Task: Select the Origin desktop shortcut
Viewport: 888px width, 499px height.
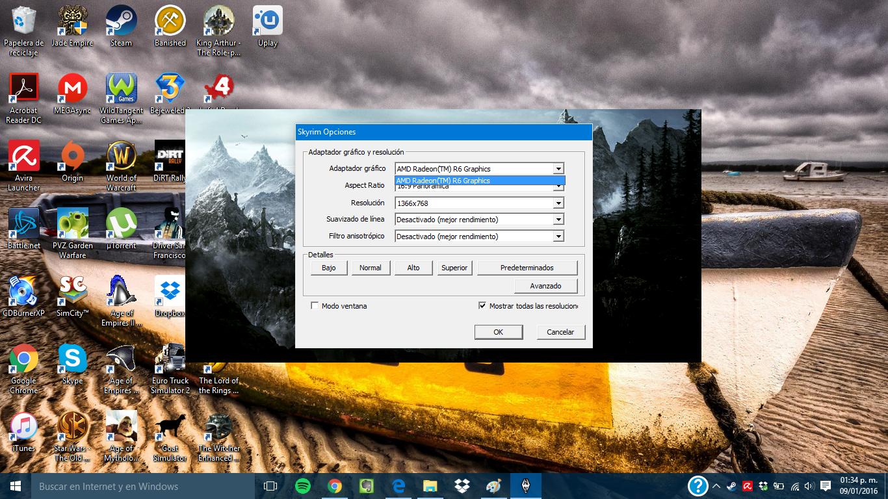Action: [72, 161]
